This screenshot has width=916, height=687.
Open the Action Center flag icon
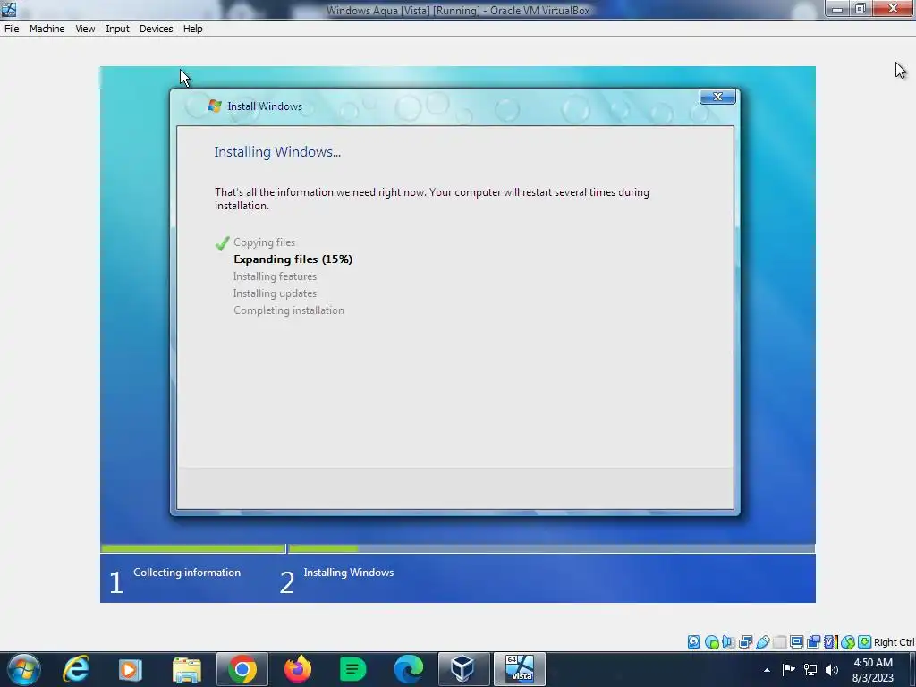click(789, 669)
